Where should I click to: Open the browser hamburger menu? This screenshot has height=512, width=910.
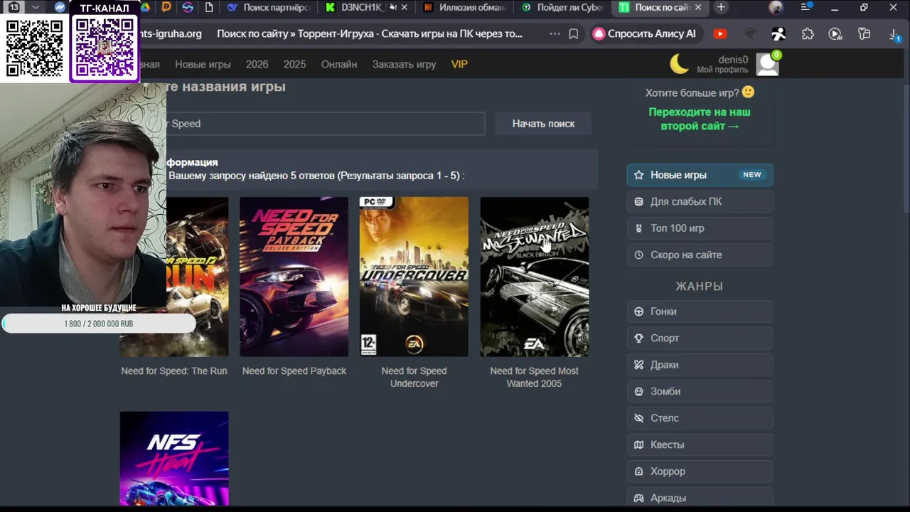[805, 8]
